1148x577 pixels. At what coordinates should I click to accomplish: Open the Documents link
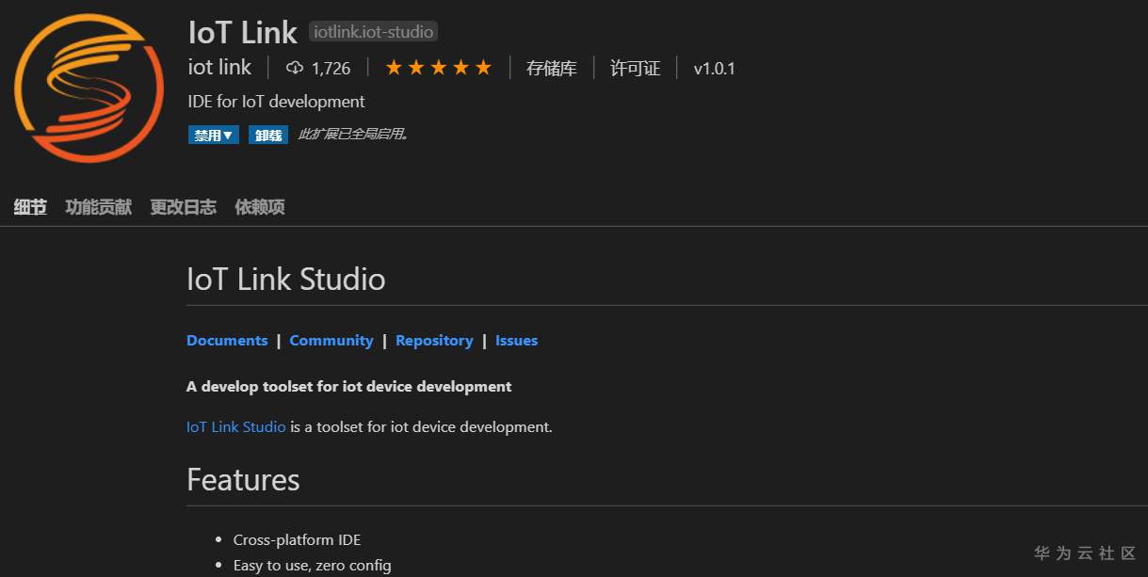coord(227,341)
